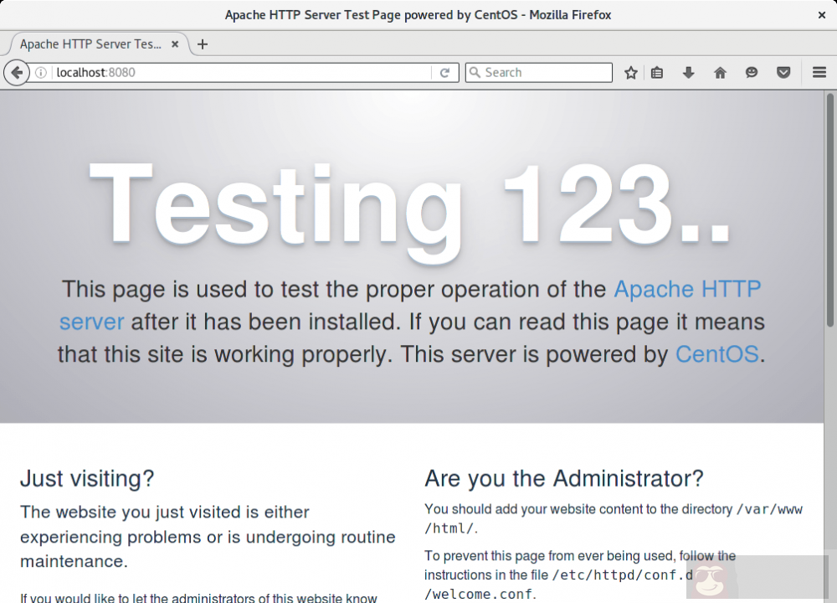Open the CentOS link
The width and height of the screenshot is (837, 603).
pos(716,354)
